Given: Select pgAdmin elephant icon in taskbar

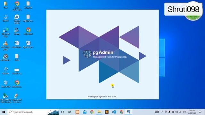Looking at the screenshot, I should pos(129,112).
